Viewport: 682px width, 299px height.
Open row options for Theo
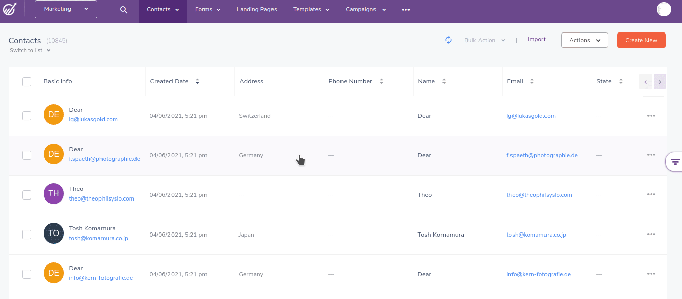(x=651, y=195)
